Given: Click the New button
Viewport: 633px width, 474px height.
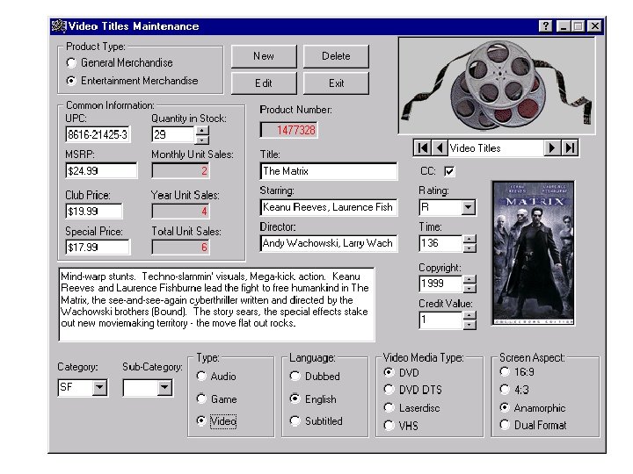Looking at the screenshot, I should (264, 56).
